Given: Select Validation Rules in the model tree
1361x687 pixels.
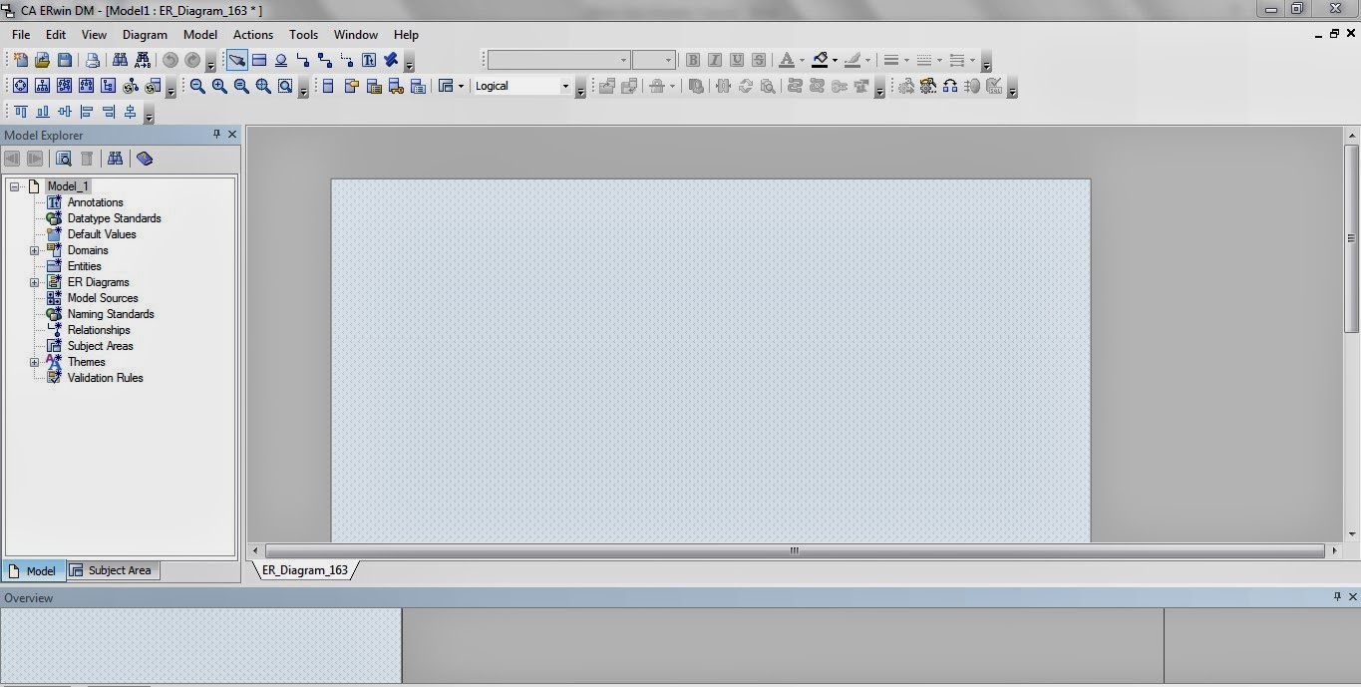Looking at the screenshot, I should pos(106,378).
